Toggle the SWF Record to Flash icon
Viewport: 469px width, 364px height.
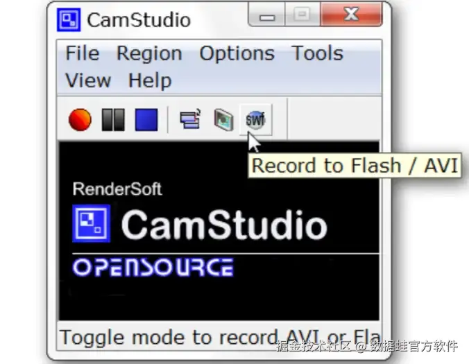tap(256, 120)
